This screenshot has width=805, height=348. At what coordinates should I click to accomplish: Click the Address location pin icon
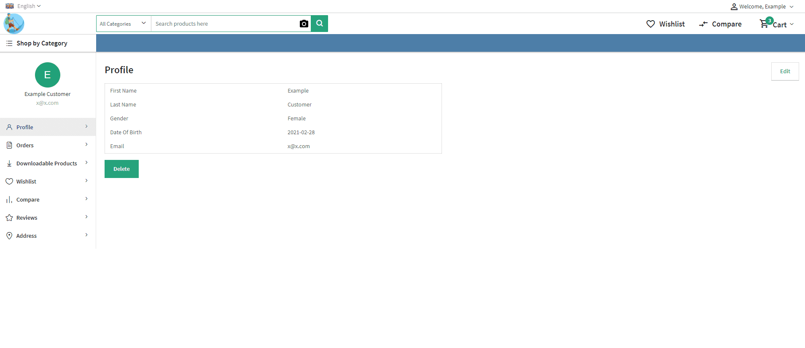tap(9, 236)
